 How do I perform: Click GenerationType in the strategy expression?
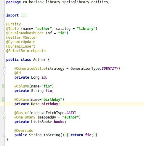[x=85, y=69]
